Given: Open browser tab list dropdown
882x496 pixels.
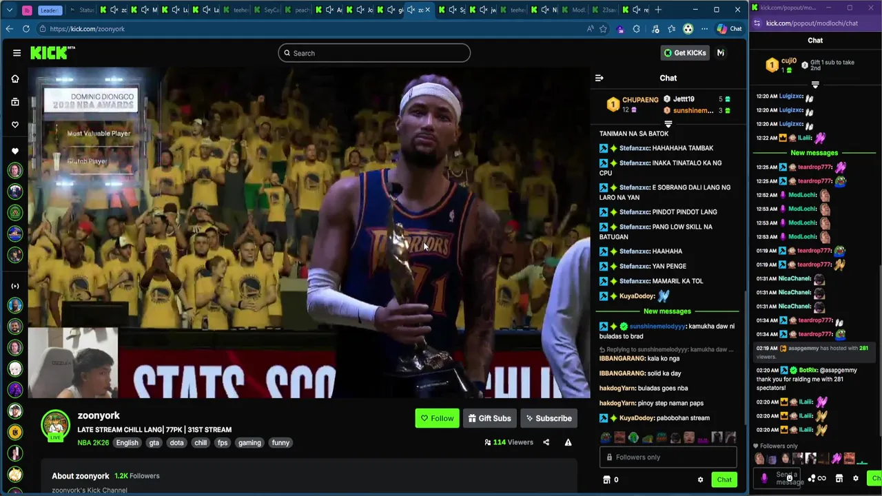Looking at the screenshot, I should (x=10, y=10).
